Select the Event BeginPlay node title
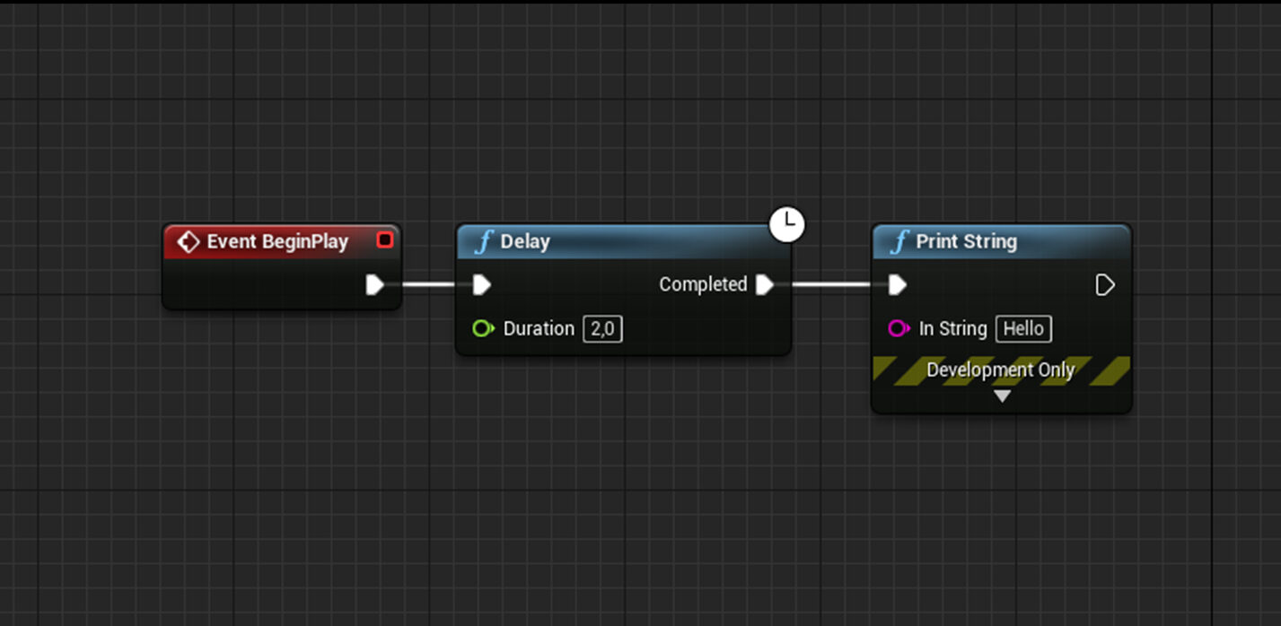The height and width of the screenshot is (626, 1281). [277, 242]
